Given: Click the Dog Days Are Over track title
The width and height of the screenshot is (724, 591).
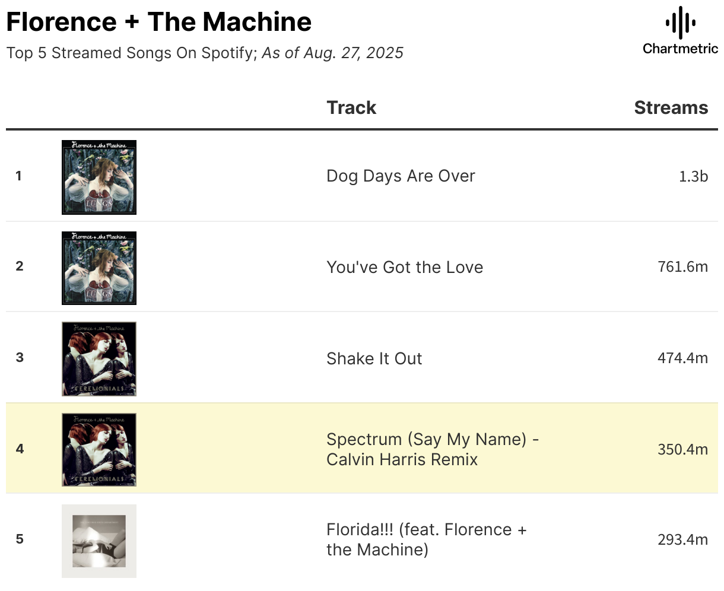Looking at the screenshot, I should (401, 176).
